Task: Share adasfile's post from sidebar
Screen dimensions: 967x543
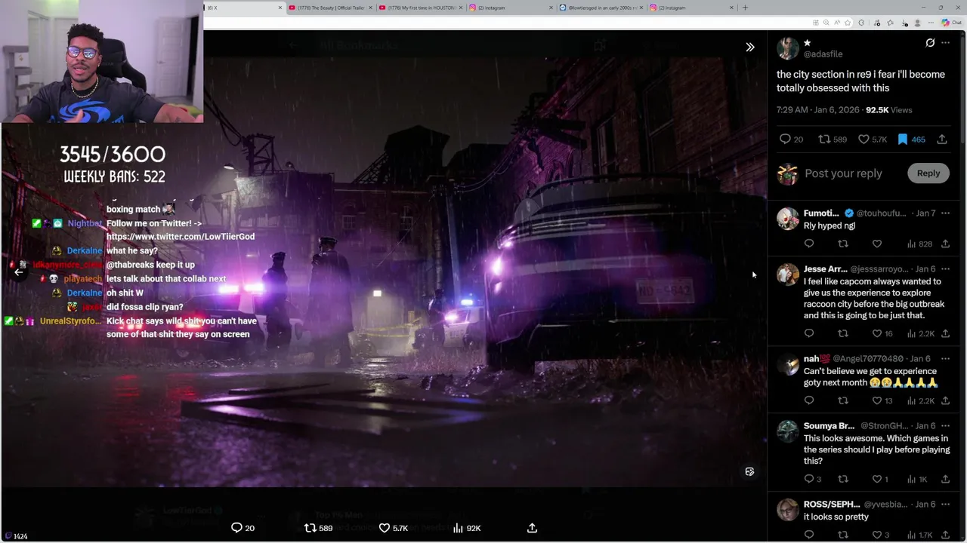Action: point(942,139)
